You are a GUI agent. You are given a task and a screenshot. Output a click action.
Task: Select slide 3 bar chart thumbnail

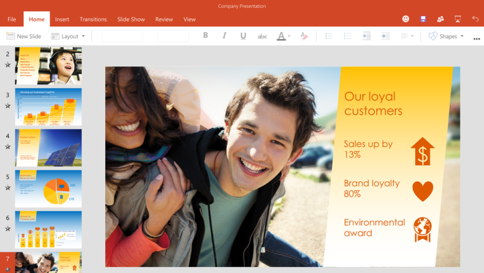(48, 107)
